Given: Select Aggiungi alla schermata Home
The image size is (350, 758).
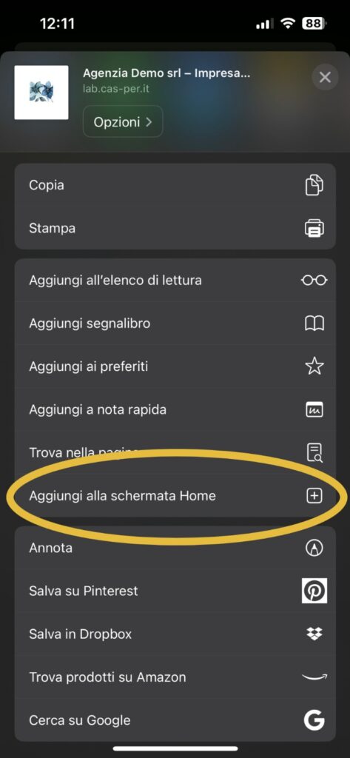Looking at the screenshot, I should click(x=175, y=496).
